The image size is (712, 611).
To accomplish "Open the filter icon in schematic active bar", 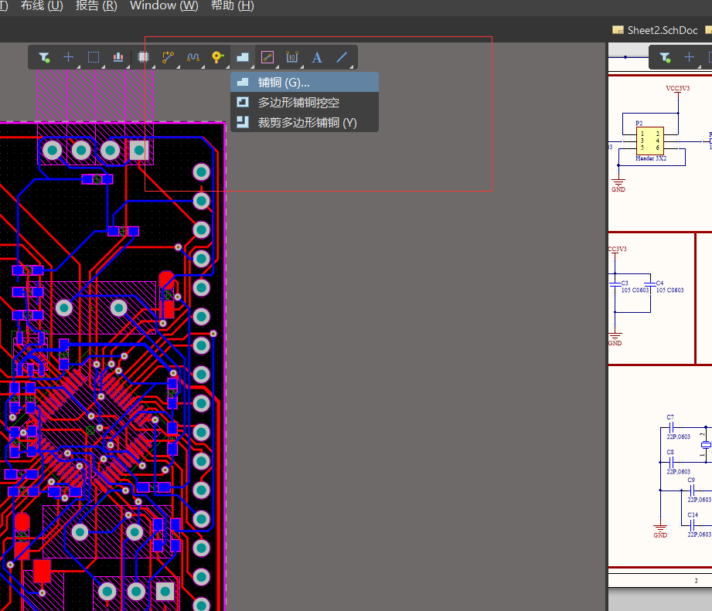I will 665,57.
